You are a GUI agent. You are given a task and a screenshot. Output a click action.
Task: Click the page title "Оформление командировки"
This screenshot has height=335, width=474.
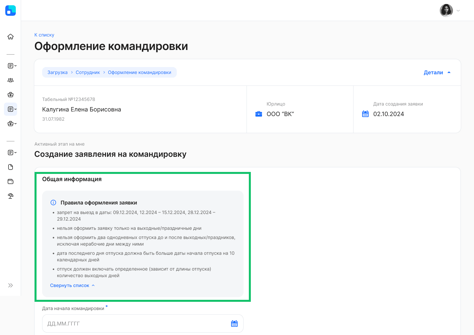point(111,46)
